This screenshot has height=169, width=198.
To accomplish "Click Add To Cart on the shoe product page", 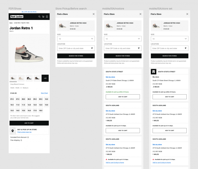I will pyautogui.click(x=29, y=123).
